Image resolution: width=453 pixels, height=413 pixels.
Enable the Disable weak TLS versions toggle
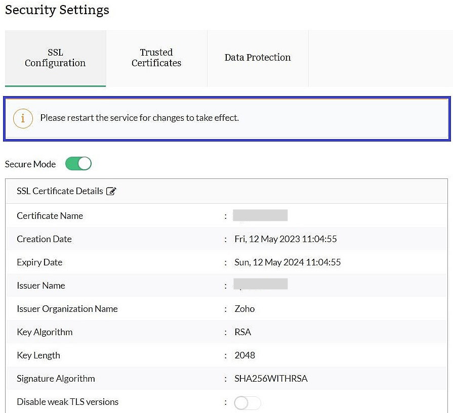[x=247, y=402]
